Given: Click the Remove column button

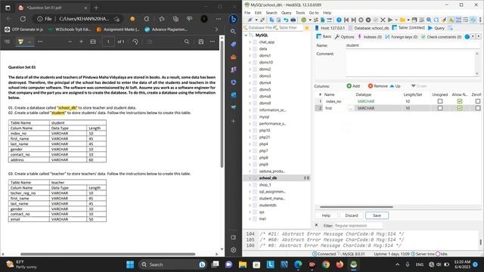Looking at the screenshot, I should pos(378,86).
